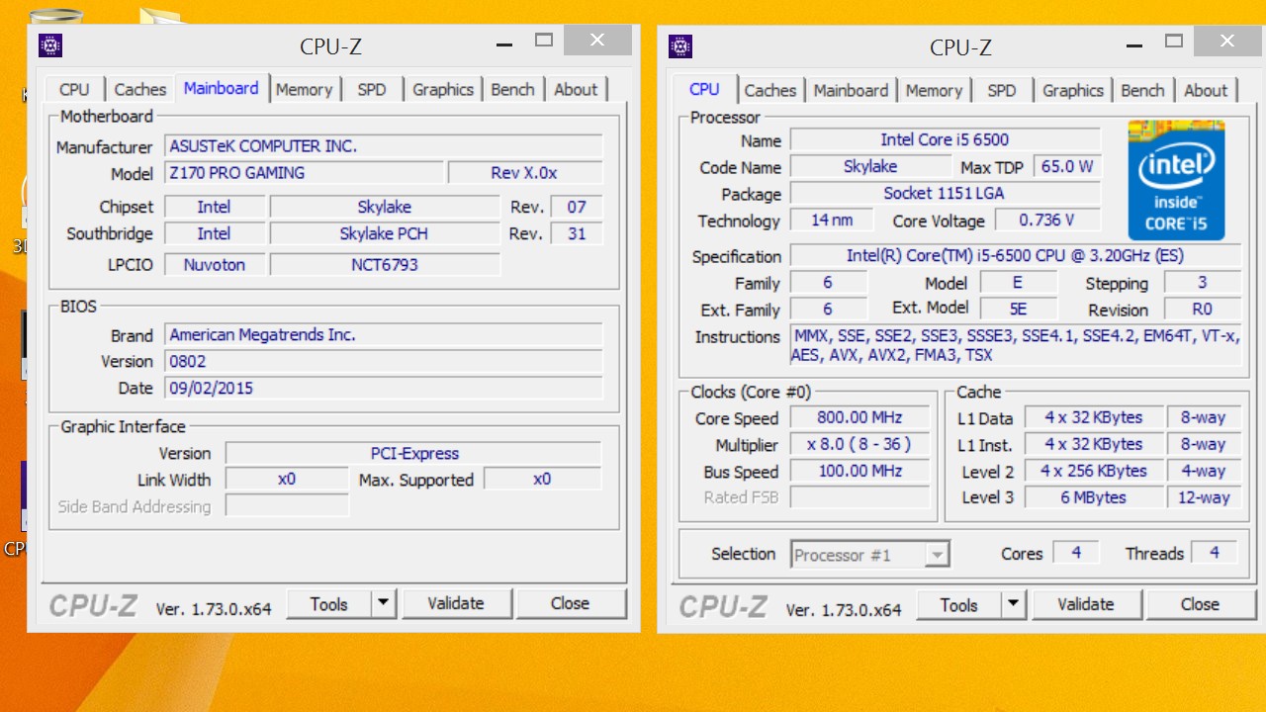Click the BIOS Version field 0802

pyautogui.click(x=384, y=362)
